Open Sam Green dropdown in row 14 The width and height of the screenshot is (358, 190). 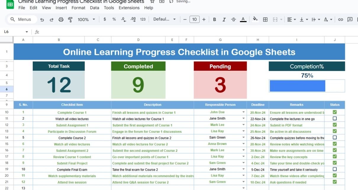[243, 138]
